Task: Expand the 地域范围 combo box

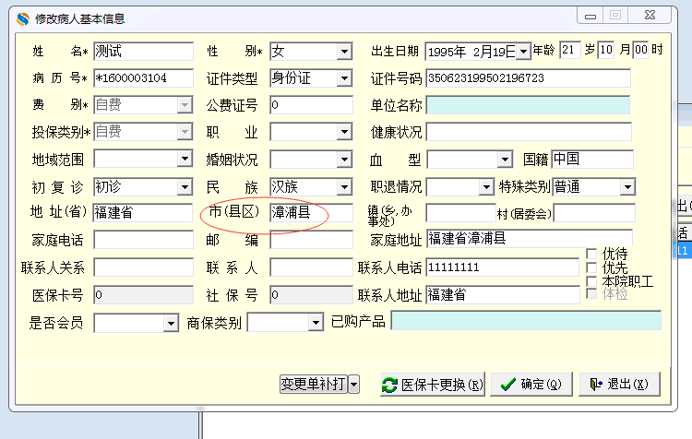Action: 185,159
